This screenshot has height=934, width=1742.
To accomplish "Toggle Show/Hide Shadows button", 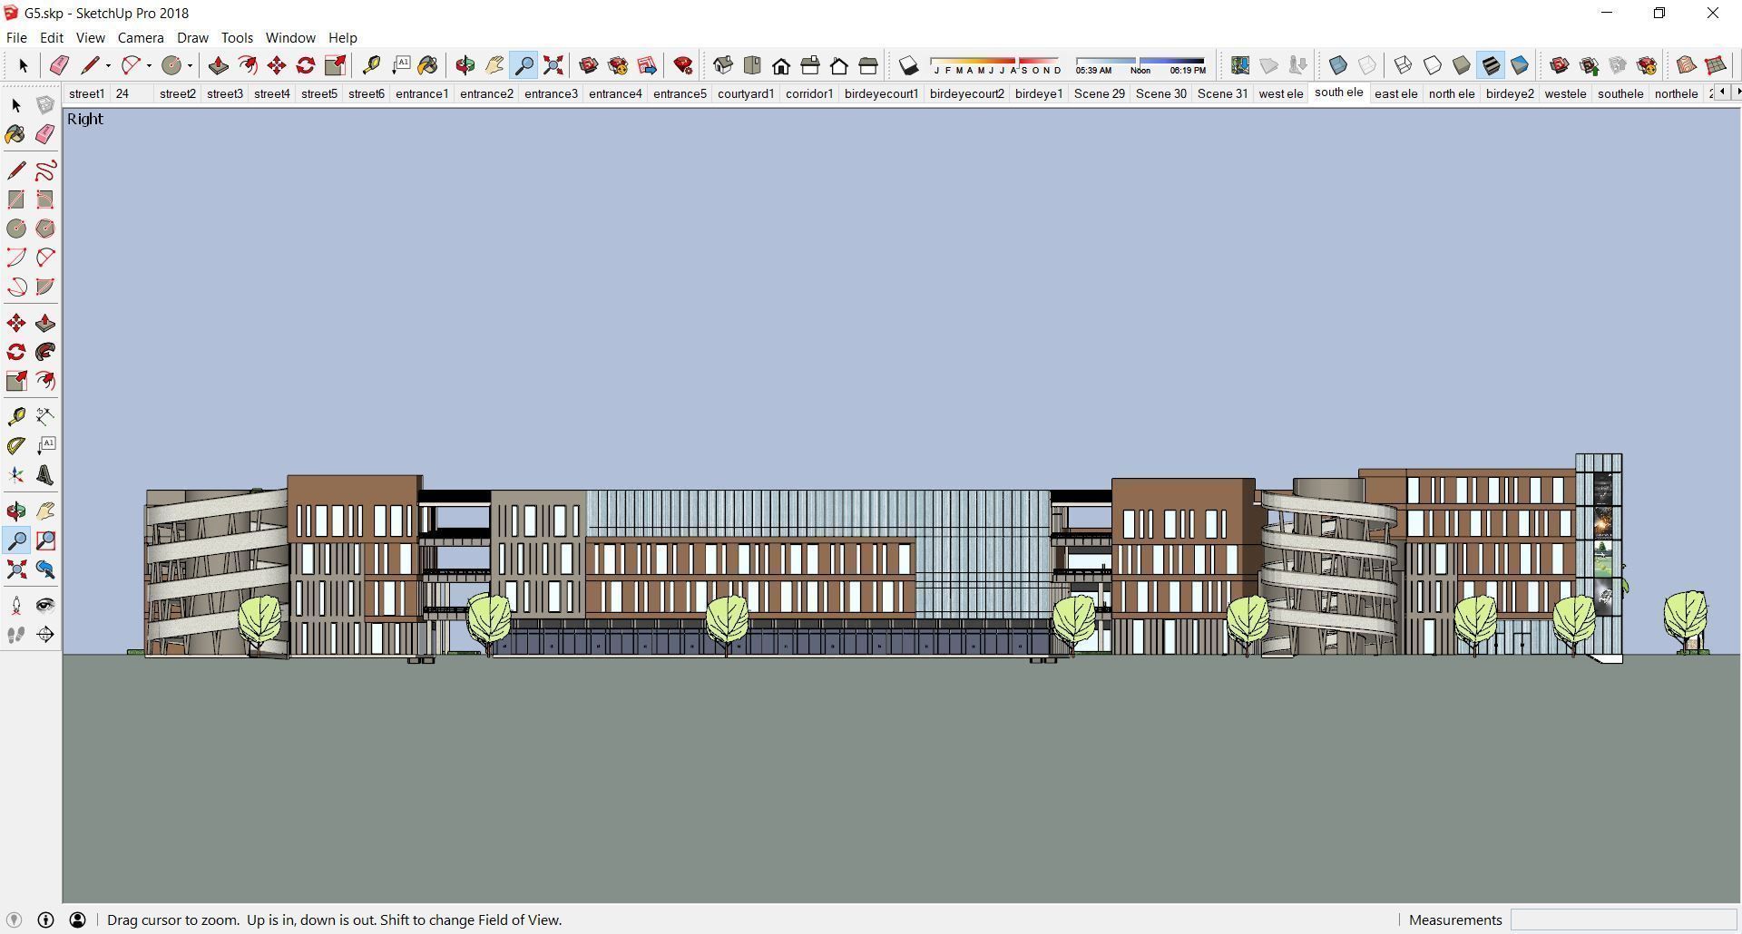I will [908, 65].
